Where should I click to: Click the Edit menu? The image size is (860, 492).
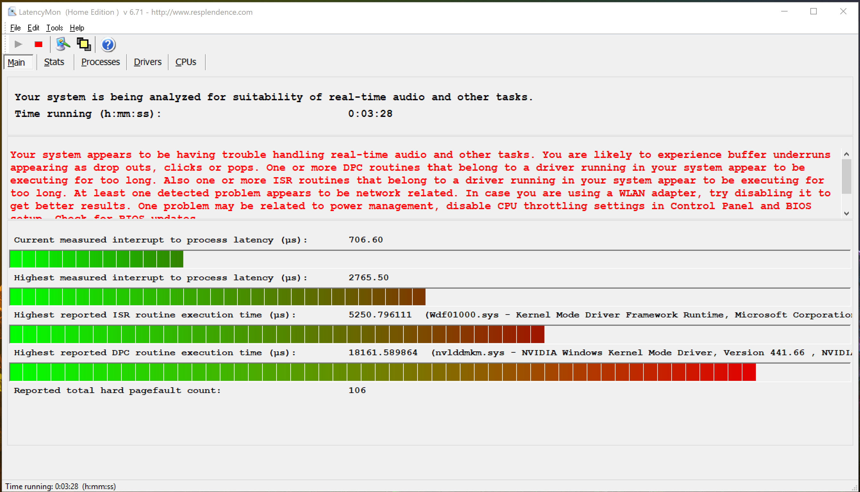(33, 27)
